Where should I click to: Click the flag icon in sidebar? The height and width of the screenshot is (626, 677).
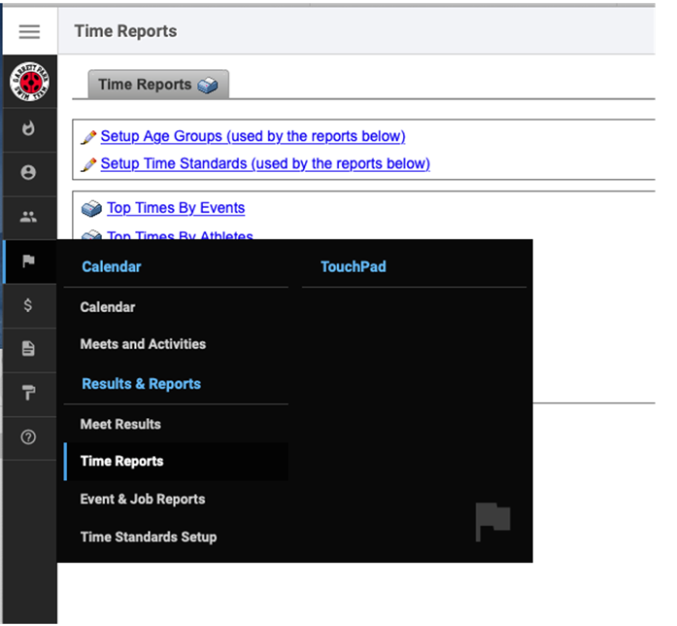click(28, 261)
